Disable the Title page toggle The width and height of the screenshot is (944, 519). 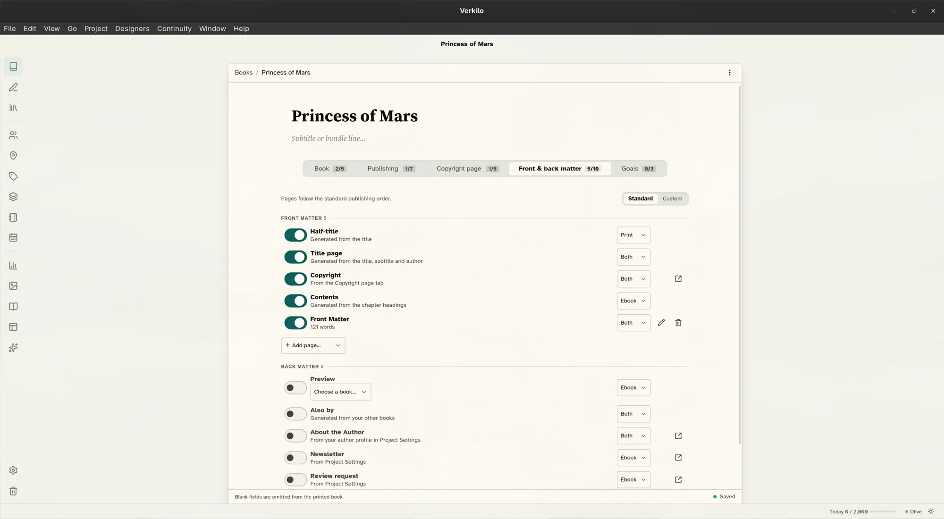295,257
